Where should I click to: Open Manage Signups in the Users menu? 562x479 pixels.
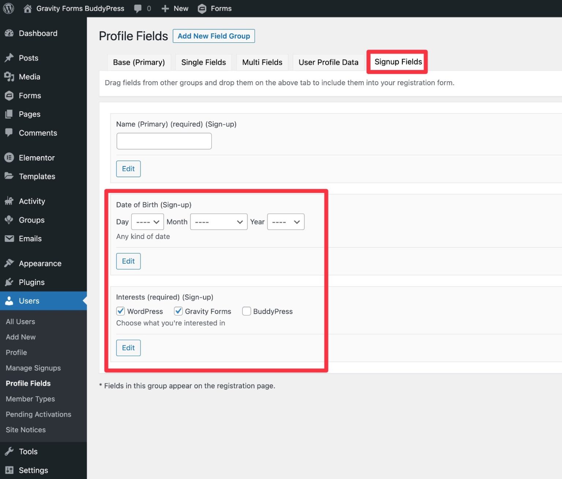(33, 368)
